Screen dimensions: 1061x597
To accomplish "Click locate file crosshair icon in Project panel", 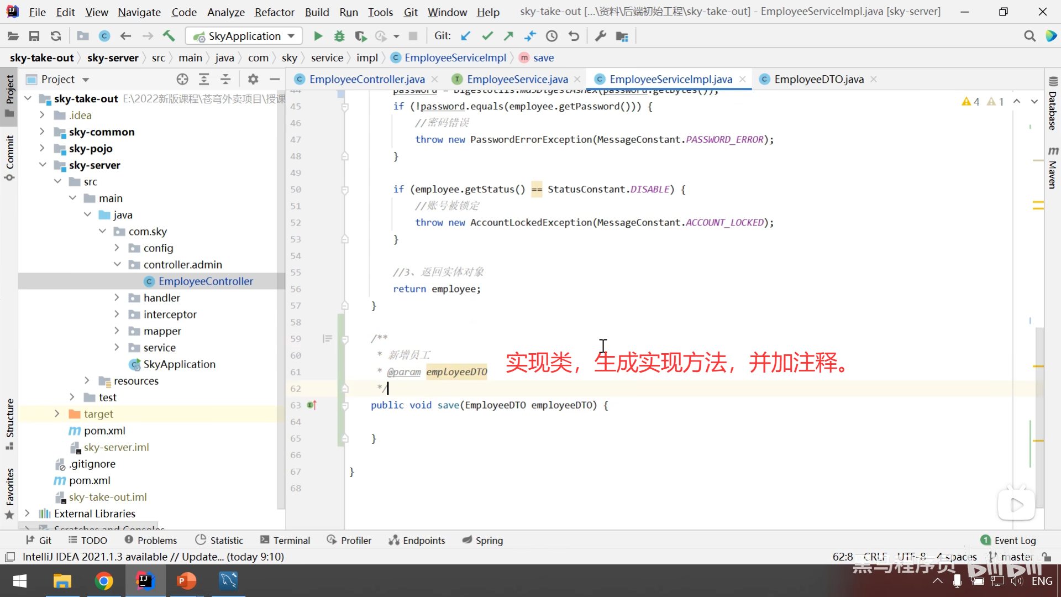I will 182,79.
